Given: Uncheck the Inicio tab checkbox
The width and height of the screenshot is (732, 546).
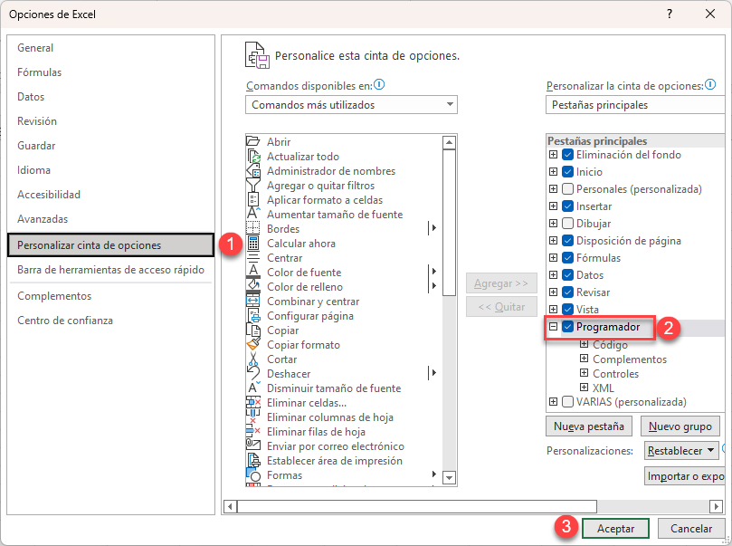Looking at the screenshot, I should click(x=567, y=172).
